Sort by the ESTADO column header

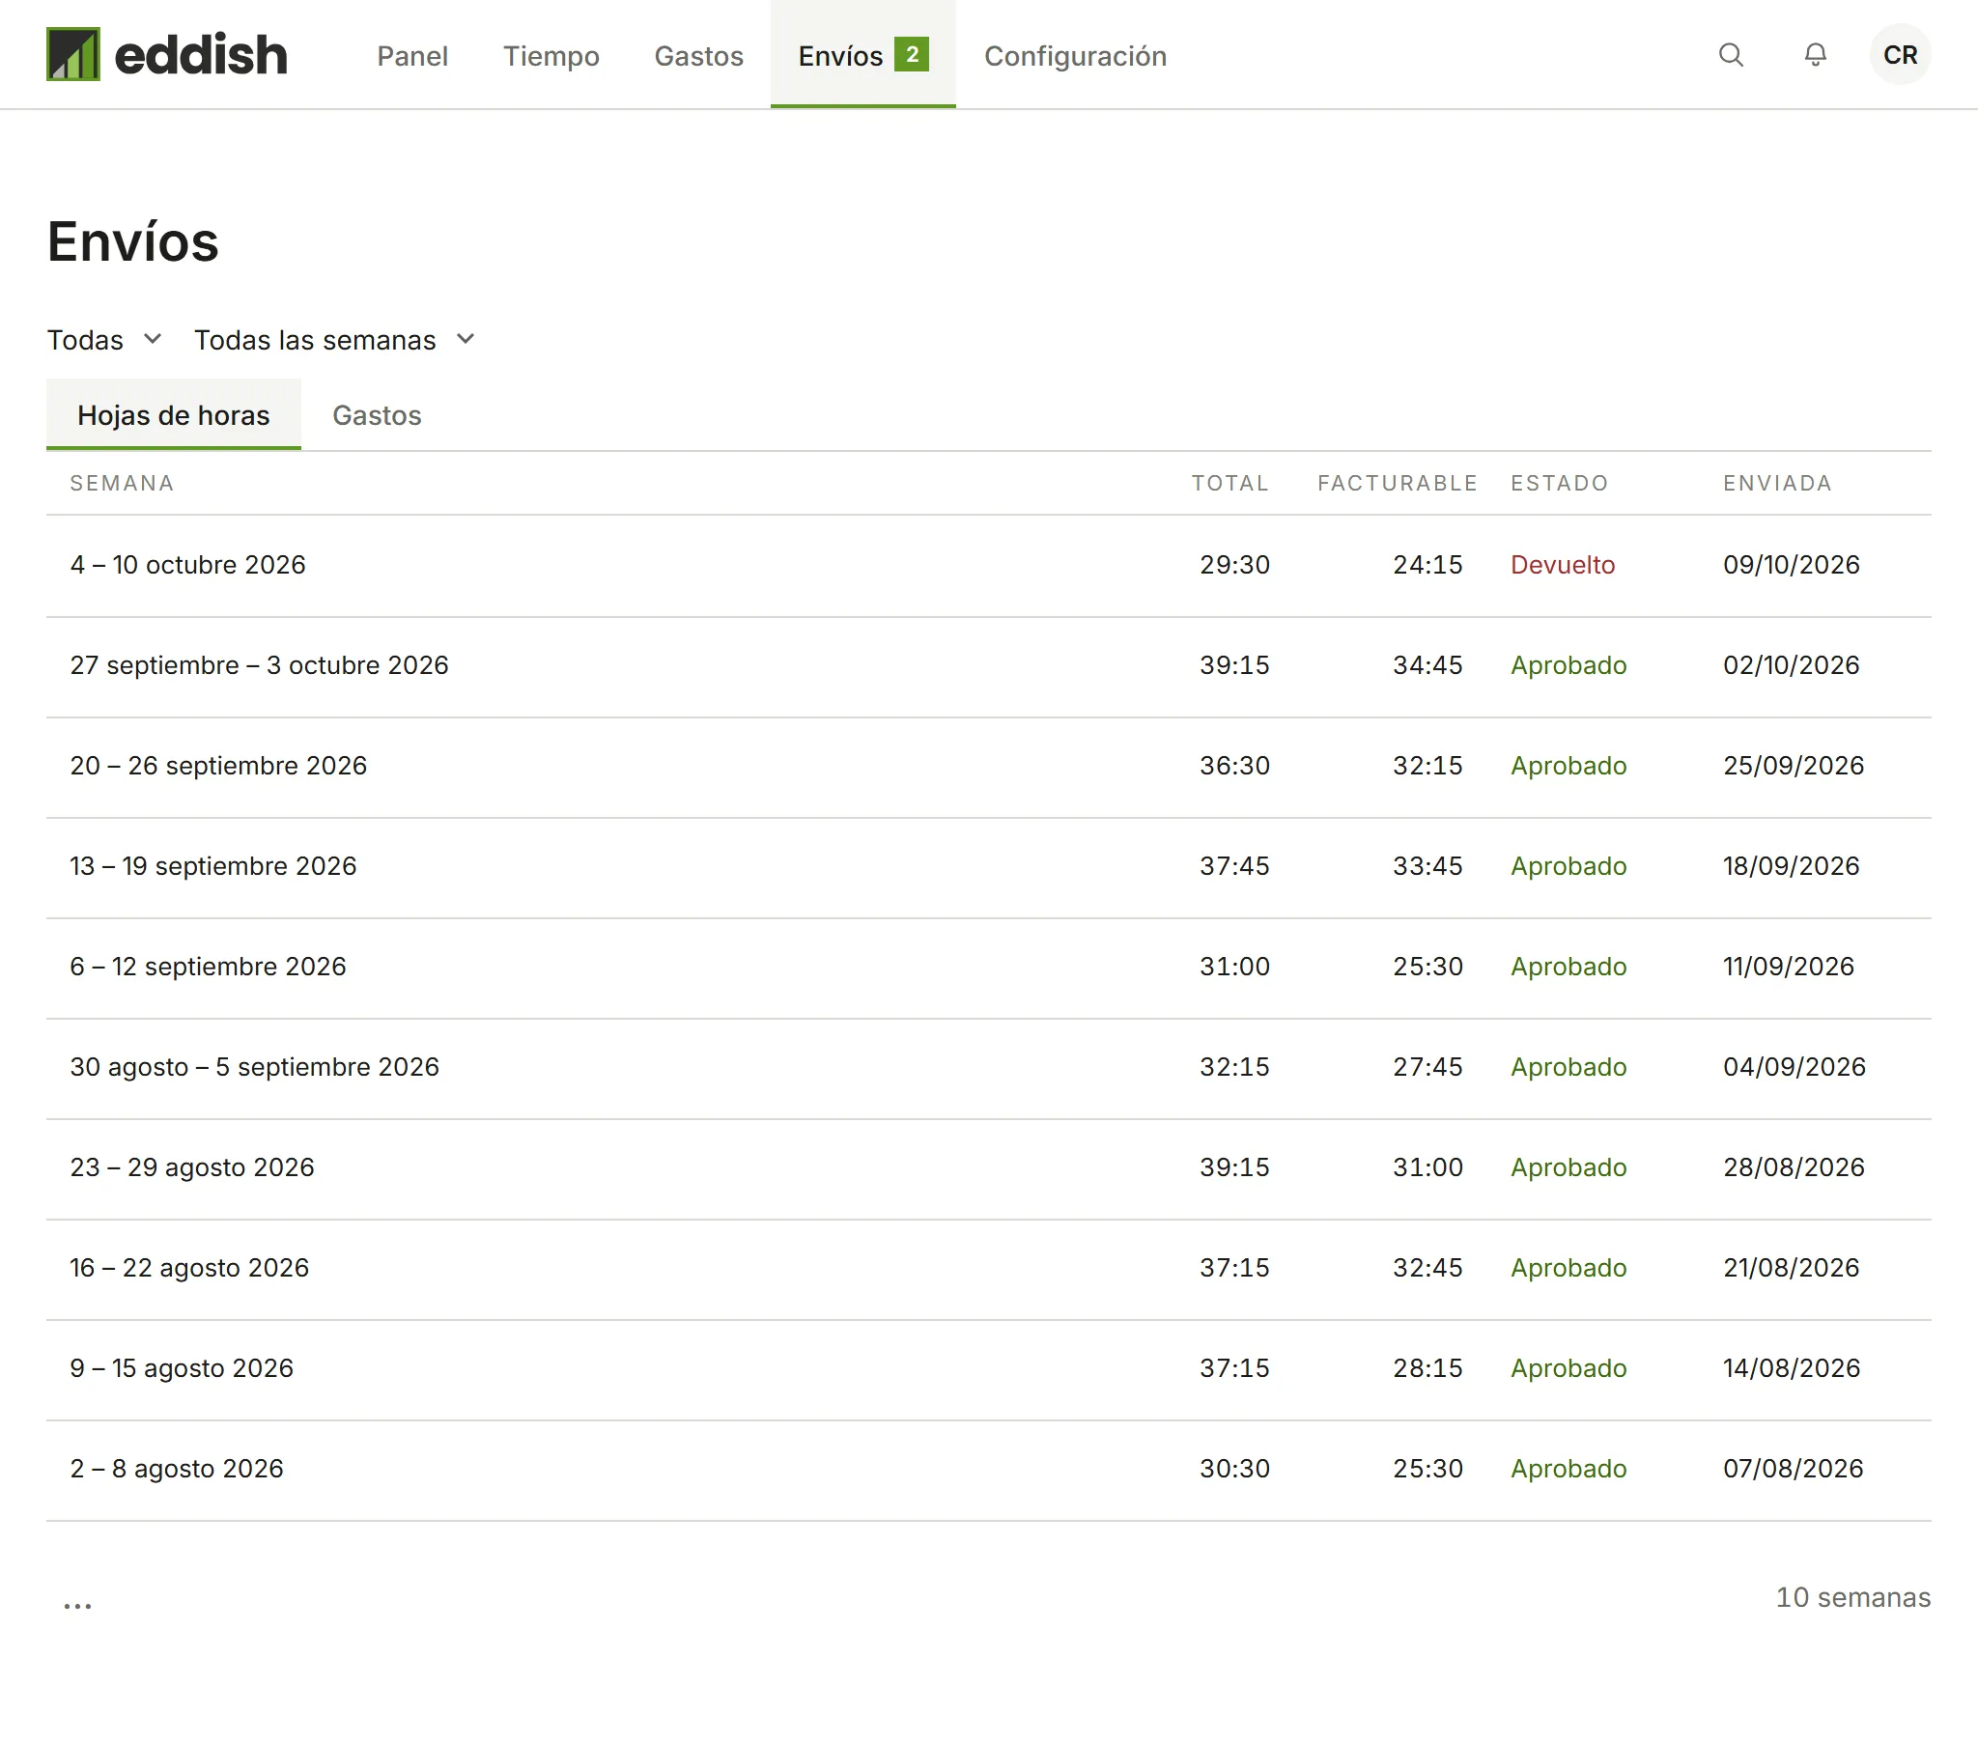[1559, 483]
